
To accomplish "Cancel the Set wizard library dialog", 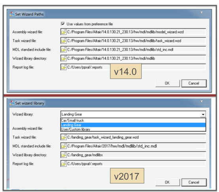I will click(x=194, y=182).
